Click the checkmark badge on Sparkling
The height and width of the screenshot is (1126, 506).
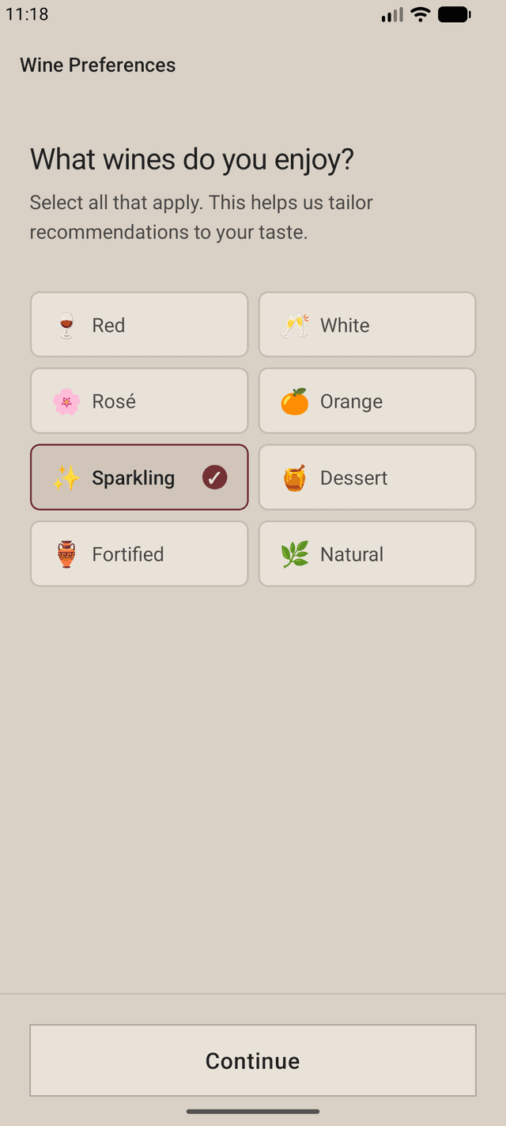tap(213, 477)
